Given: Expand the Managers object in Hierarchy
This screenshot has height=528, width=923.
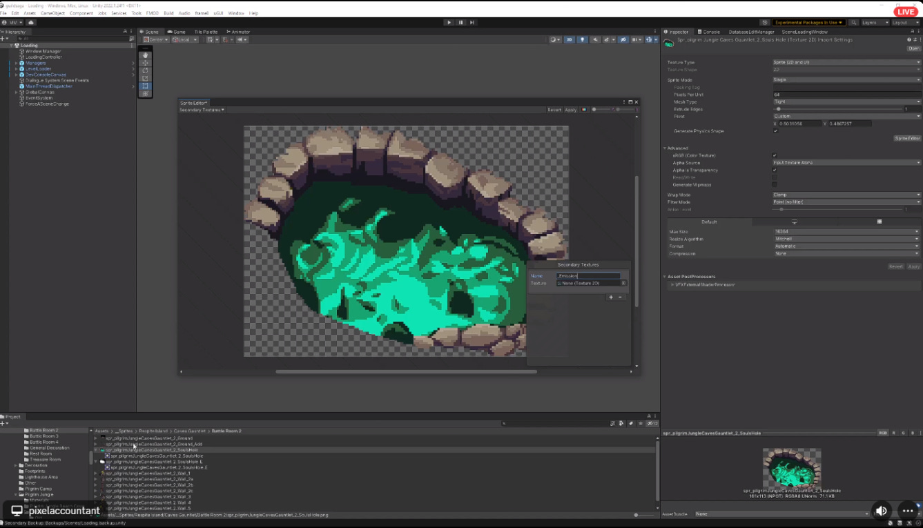Looking at the screenshot, I should [x=16, y=63].
